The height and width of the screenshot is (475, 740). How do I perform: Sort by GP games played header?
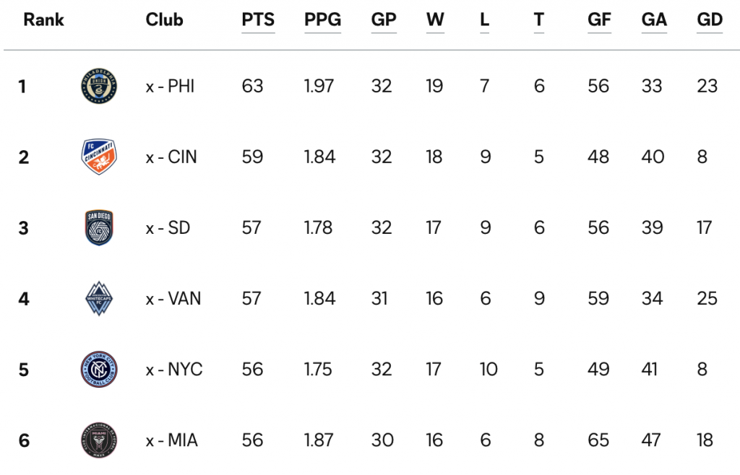pos(384,19)
